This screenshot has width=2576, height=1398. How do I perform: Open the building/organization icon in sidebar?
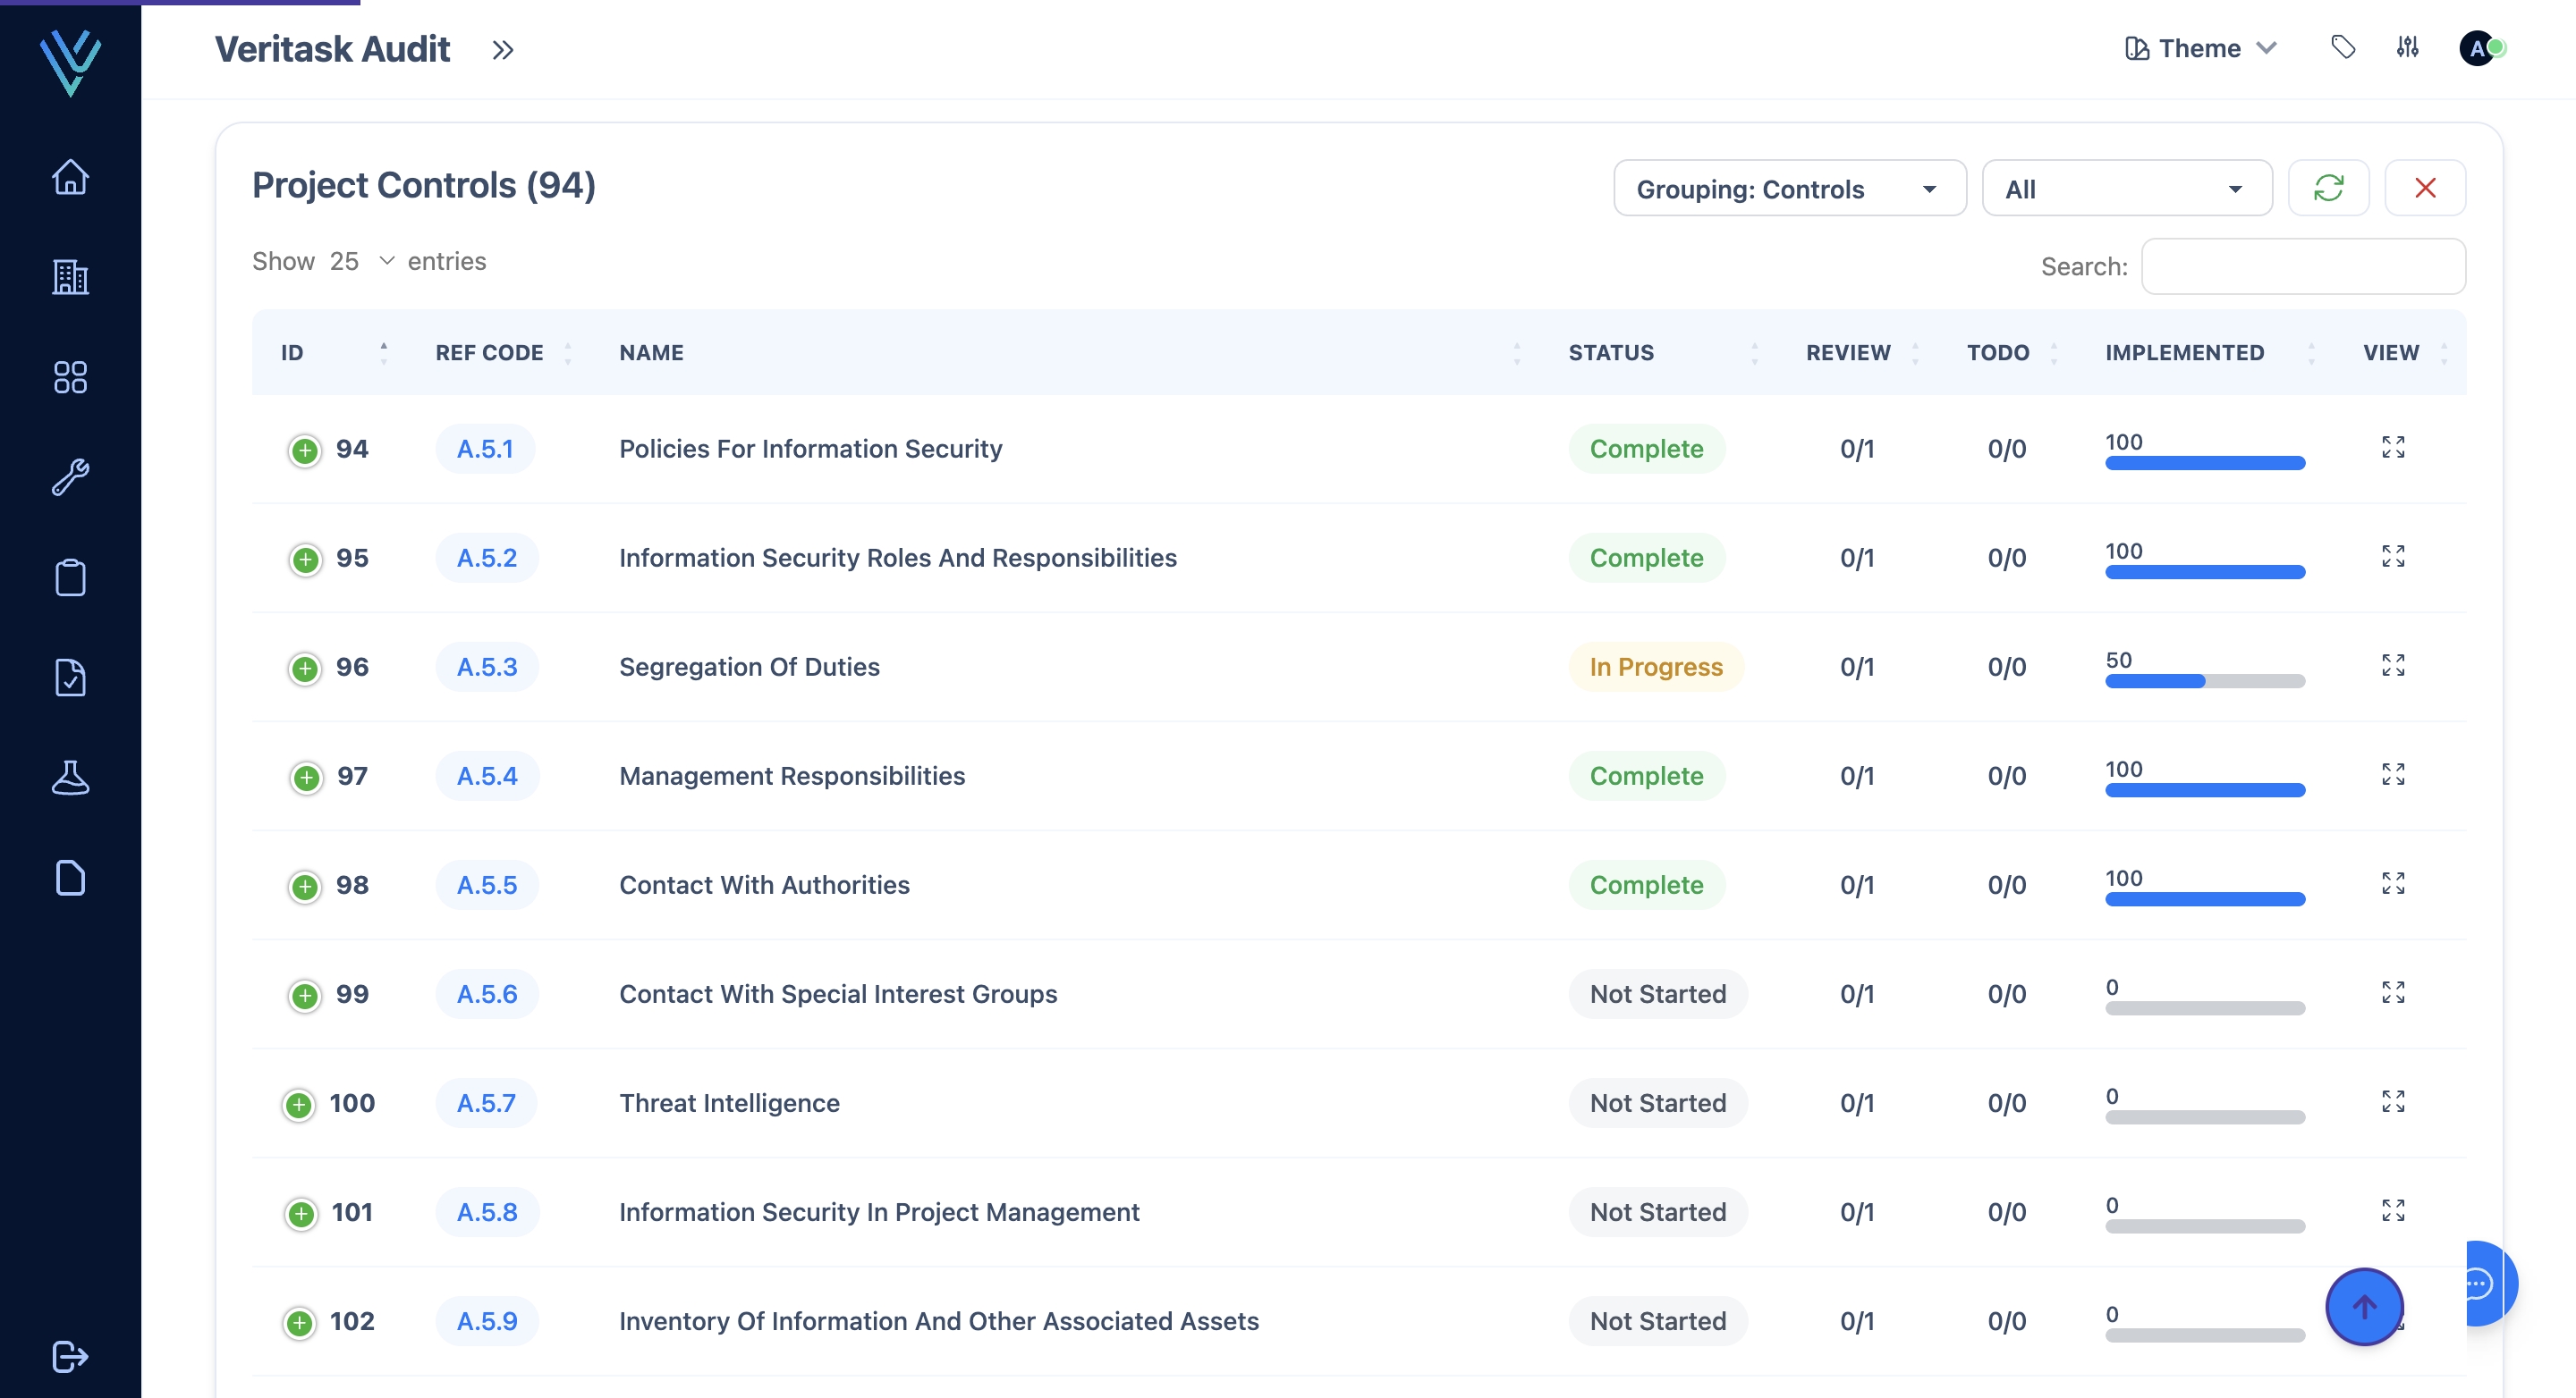(x=70, y=277)
